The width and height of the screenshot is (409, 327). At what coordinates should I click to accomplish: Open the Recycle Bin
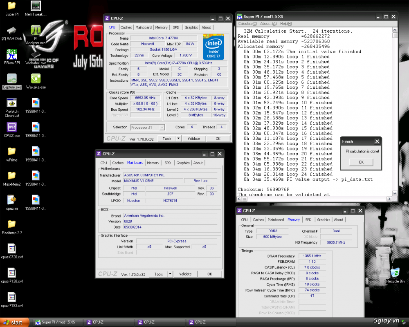pyautogui.click(x=395, y=273)
